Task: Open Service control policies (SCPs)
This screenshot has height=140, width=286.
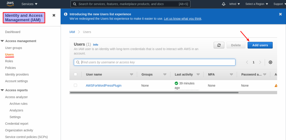Action: click(26, 137)
